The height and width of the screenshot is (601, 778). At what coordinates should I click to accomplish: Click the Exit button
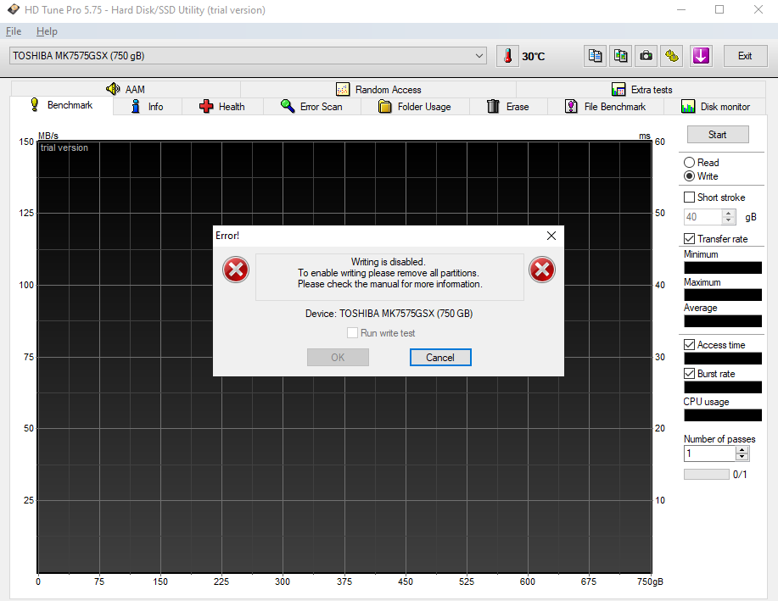click(744, 56)
